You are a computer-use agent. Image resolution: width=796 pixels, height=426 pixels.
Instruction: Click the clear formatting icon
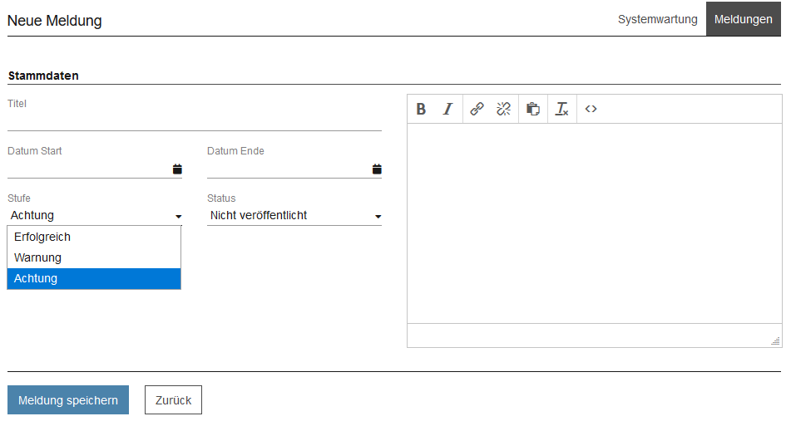click(561, 109)
